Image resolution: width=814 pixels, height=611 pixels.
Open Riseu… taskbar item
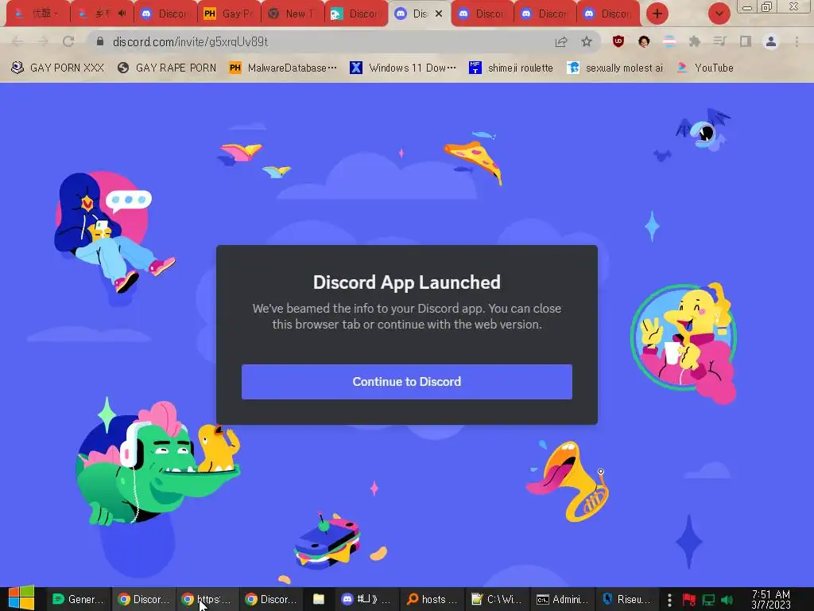tap(626, 599)
